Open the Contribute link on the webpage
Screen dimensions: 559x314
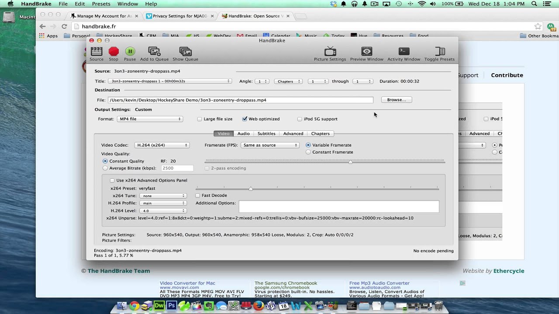pyautogui.click(x=507, y=75)
